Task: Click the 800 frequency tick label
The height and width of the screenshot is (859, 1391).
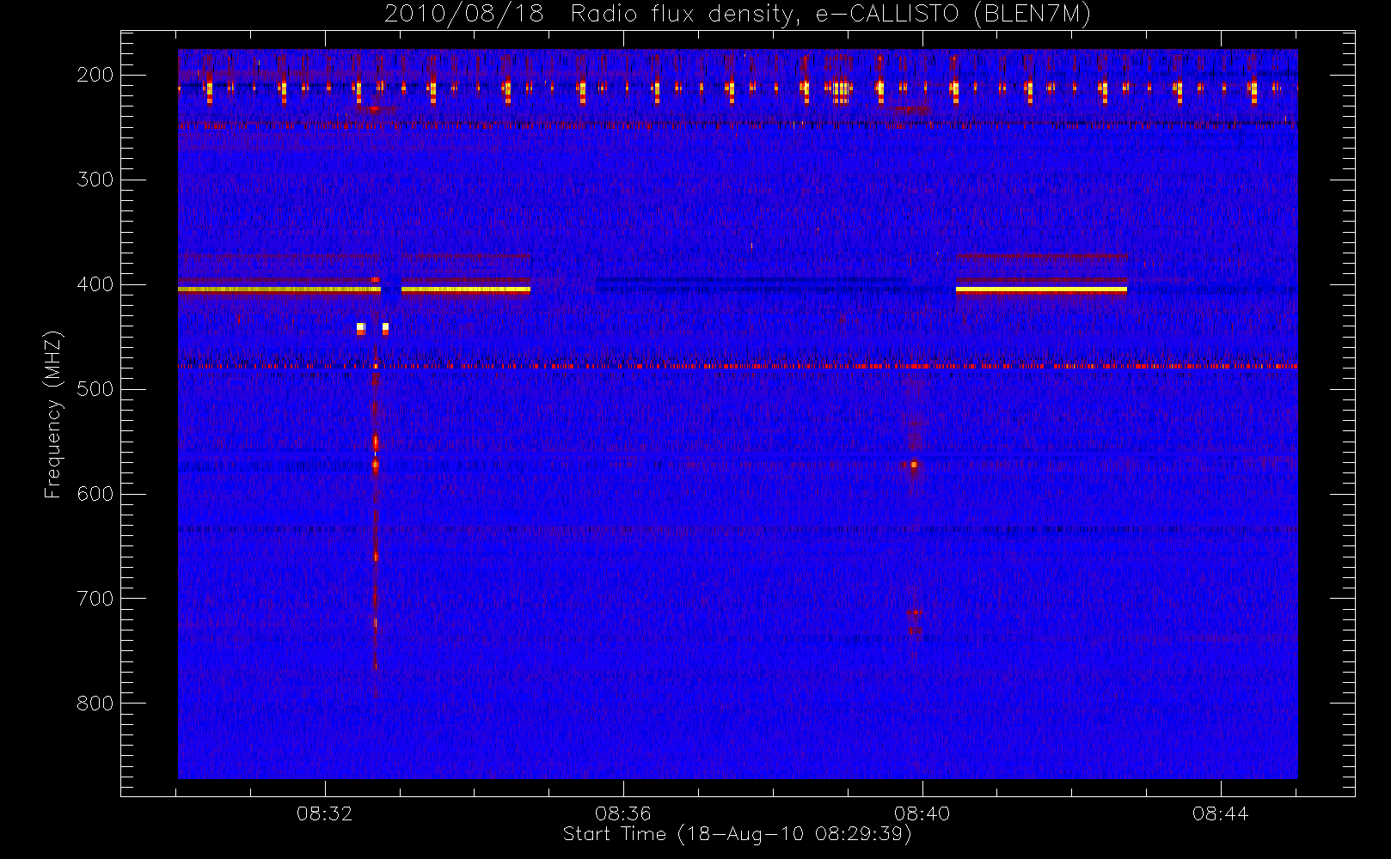Action: click(95, 704)
